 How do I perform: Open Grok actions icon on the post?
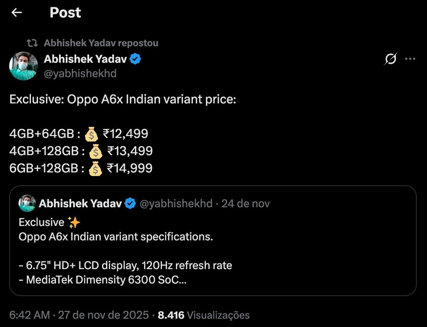[x=390, y=60]
